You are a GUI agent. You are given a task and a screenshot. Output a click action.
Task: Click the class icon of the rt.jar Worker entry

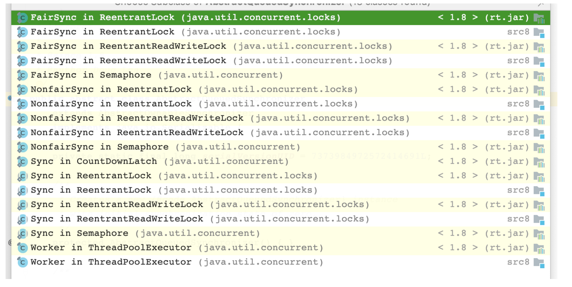pyautogui.click(x=22, y=248)
